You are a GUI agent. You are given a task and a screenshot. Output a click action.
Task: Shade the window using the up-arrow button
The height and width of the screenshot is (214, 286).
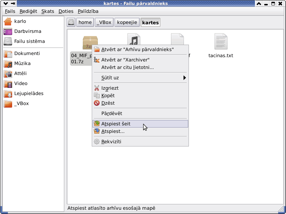pyautogui.click(x=259, y=4)
